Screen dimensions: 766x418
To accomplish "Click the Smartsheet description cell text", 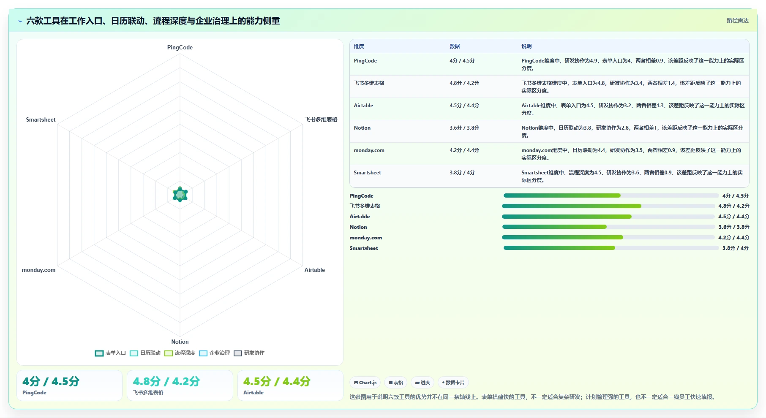I will tap(632, 176).
